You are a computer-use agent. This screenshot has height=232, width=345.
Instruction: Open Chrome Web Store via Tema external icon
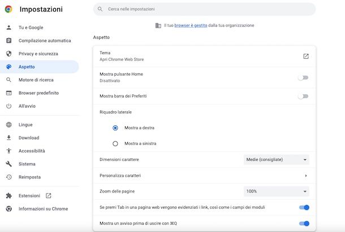306,56
